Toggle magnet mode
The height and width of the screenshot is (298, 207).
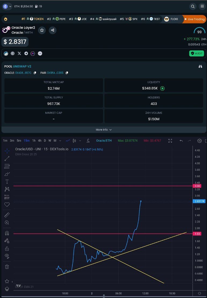[7, 233]
